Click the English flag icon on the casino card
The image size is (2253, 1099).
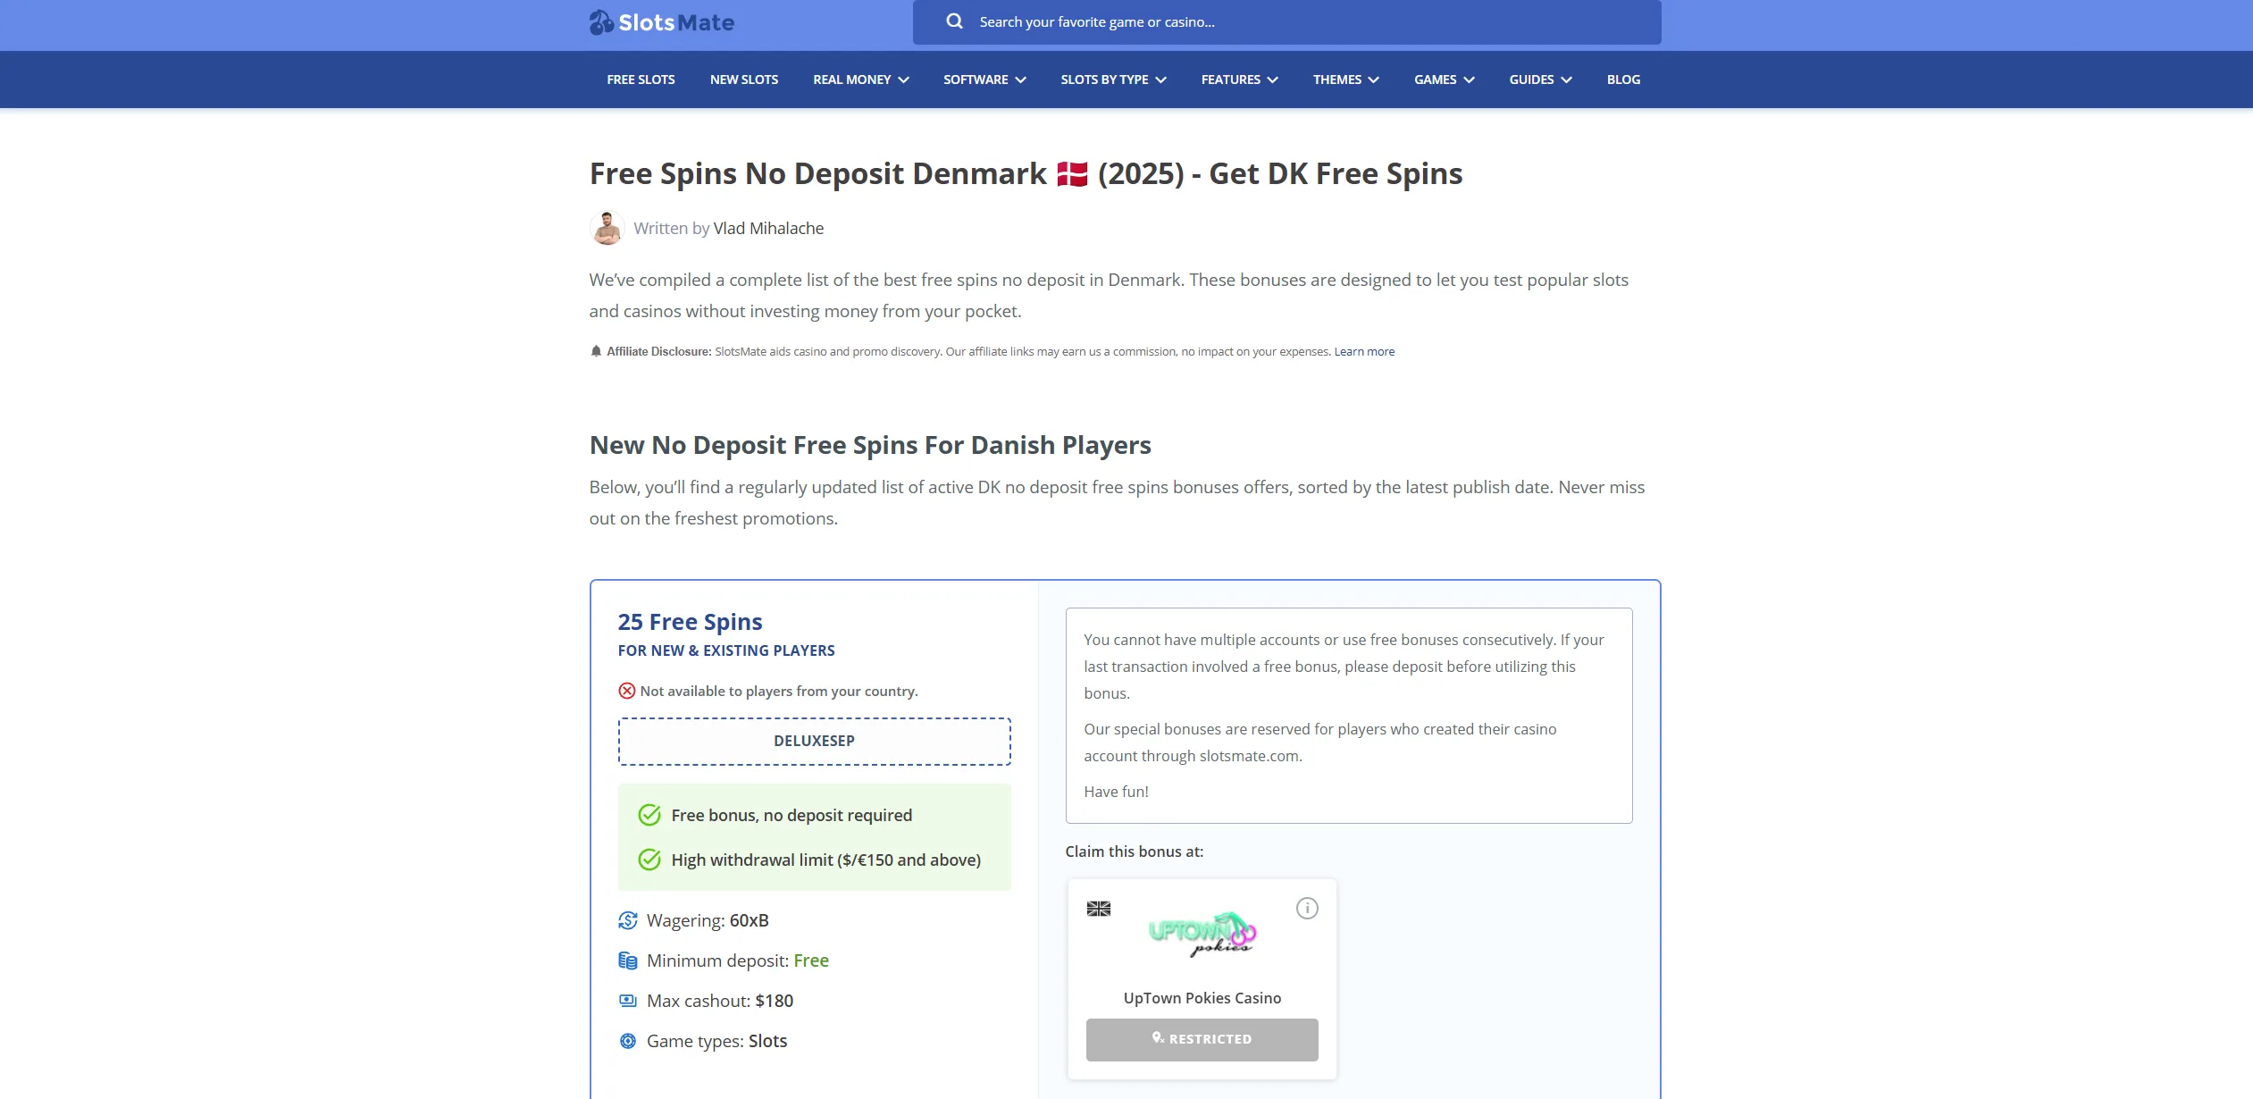(1099, 909)
